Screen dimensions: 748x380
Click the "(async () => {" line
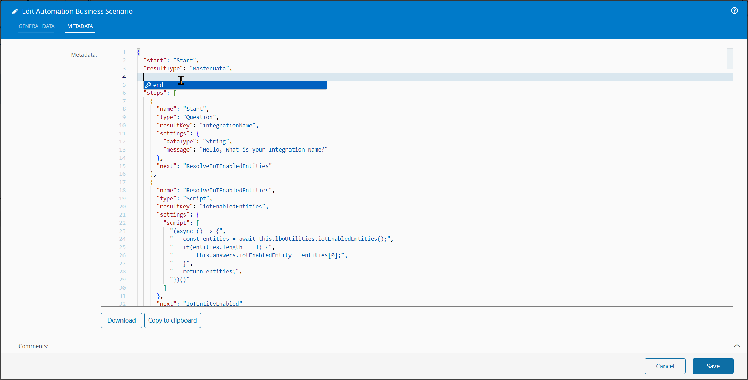197,231
